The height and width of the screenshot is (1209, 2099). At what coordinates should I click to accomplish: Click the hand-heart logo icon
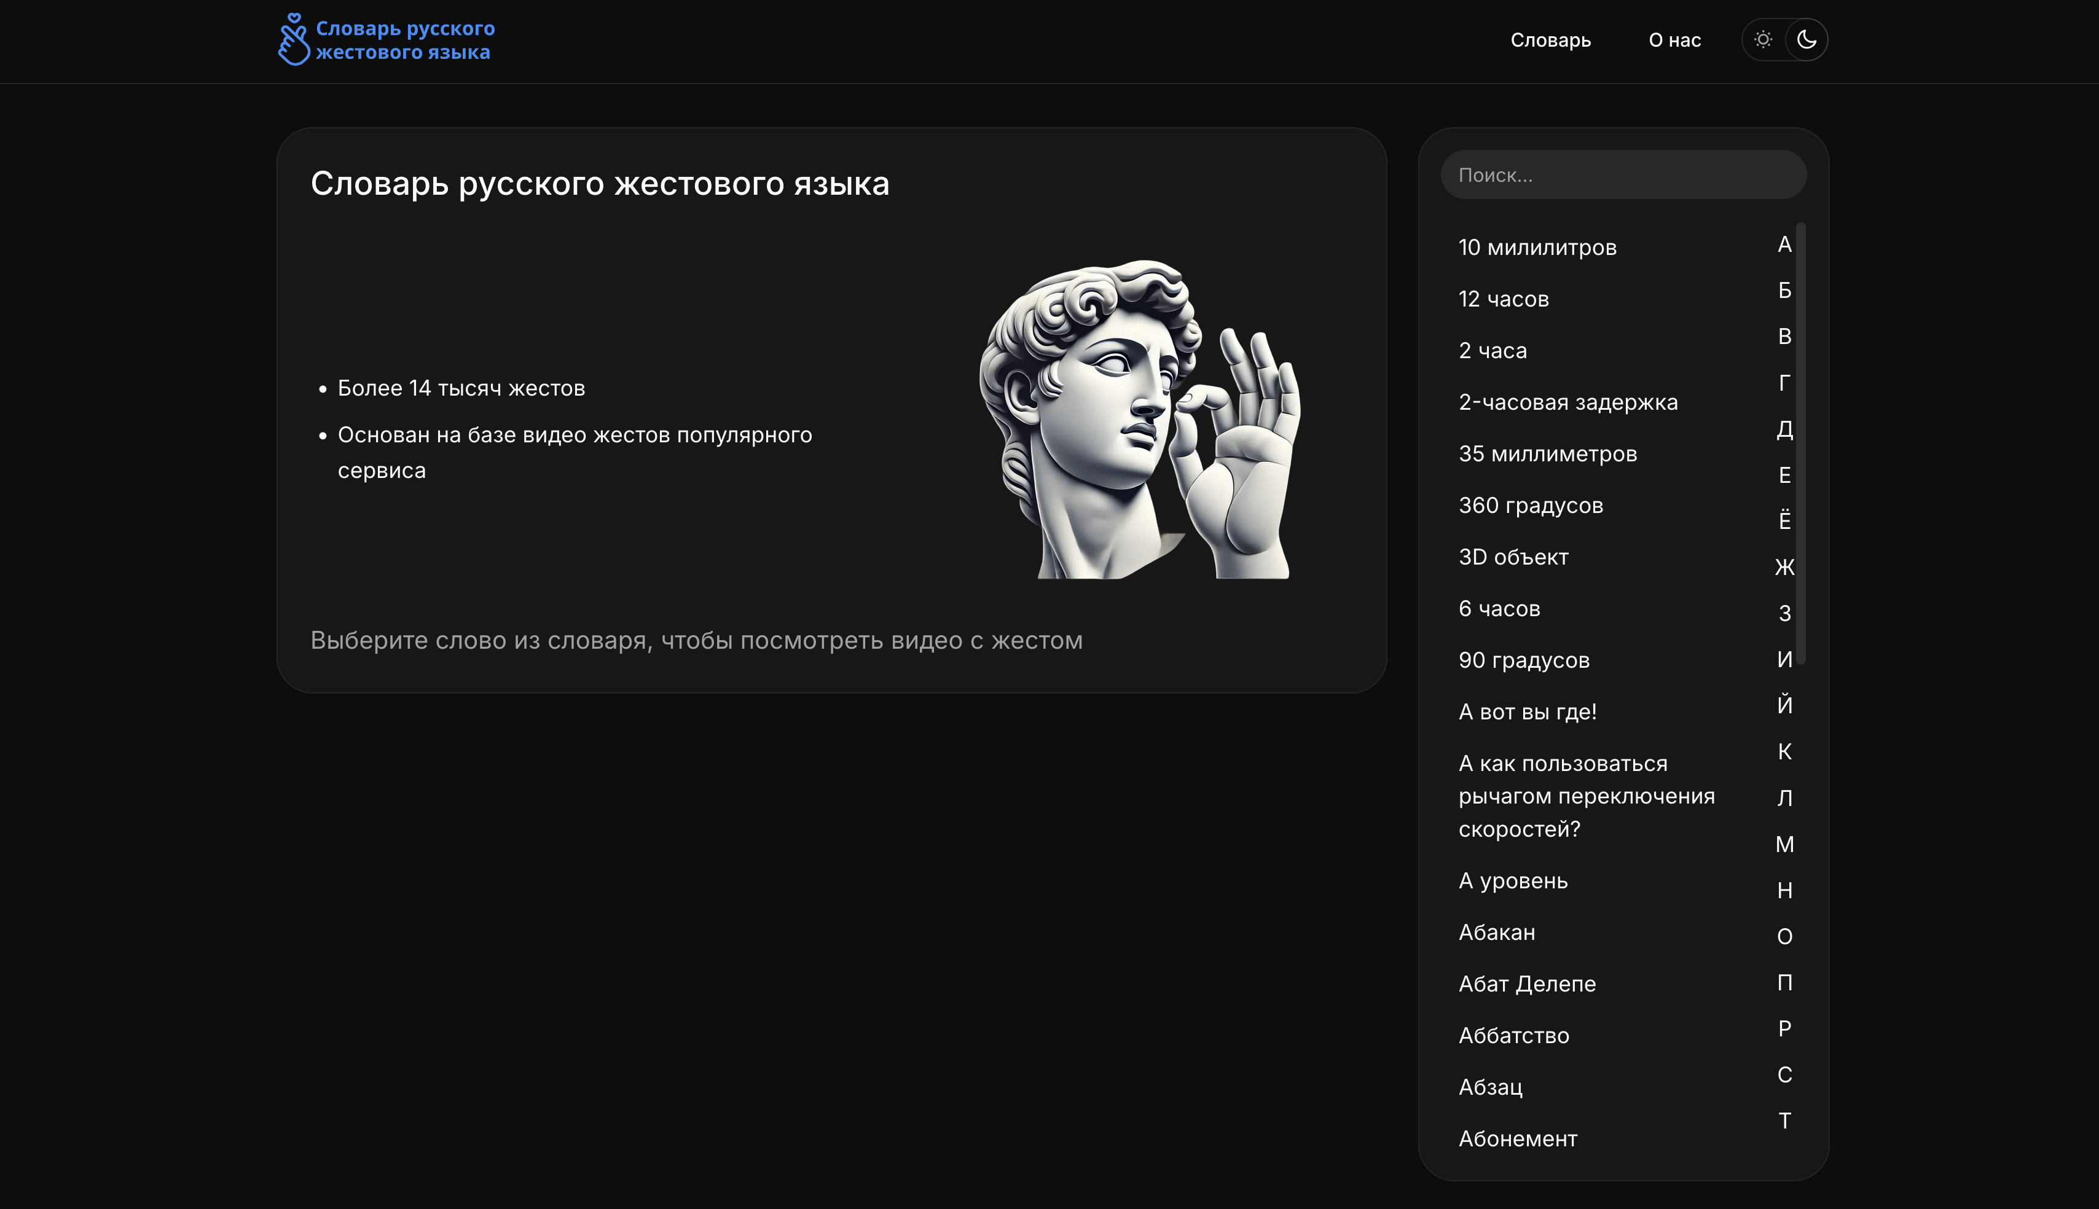pyautogui.click(x=293, y=39)
